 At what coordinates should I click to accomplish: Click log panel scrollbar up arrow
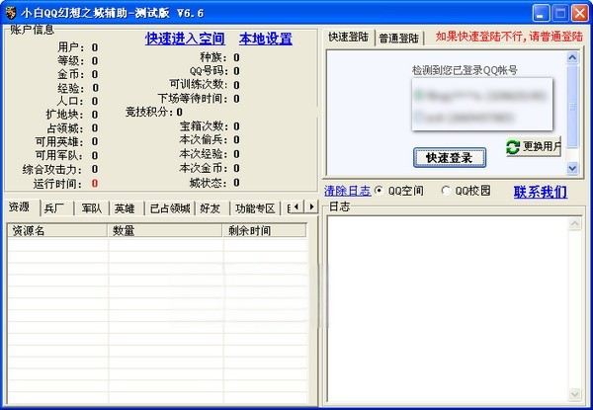[575, 224]
